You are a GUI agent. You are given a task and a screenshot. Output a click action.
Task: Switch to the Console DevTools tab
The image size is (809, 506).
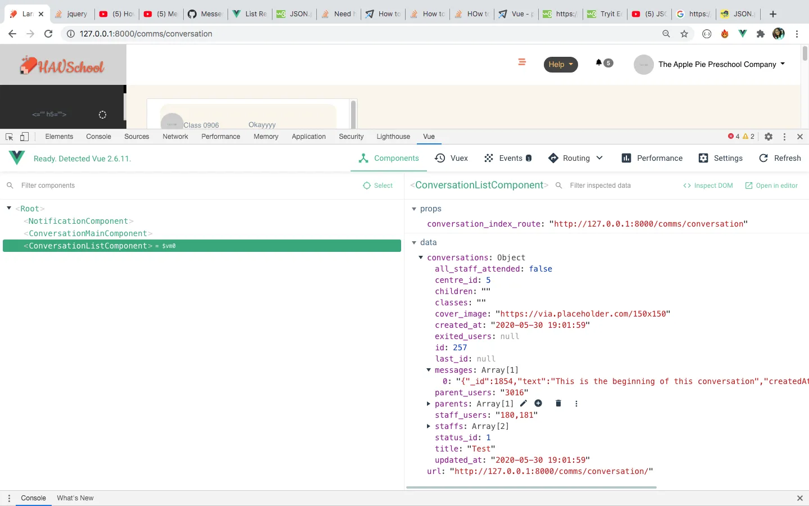tap(98, 137)
